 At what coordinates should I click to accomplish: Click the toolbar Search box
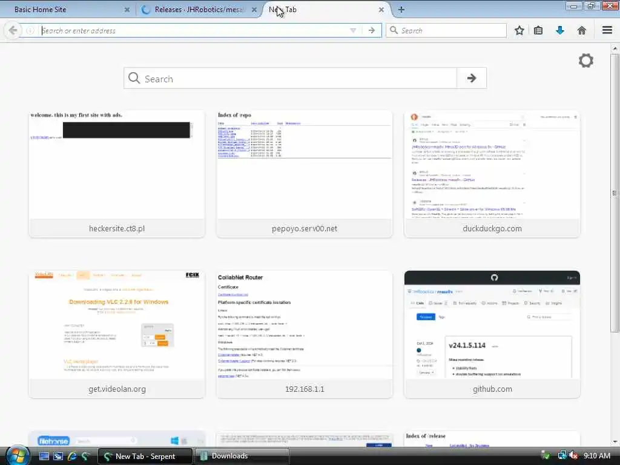pos(446,30)
